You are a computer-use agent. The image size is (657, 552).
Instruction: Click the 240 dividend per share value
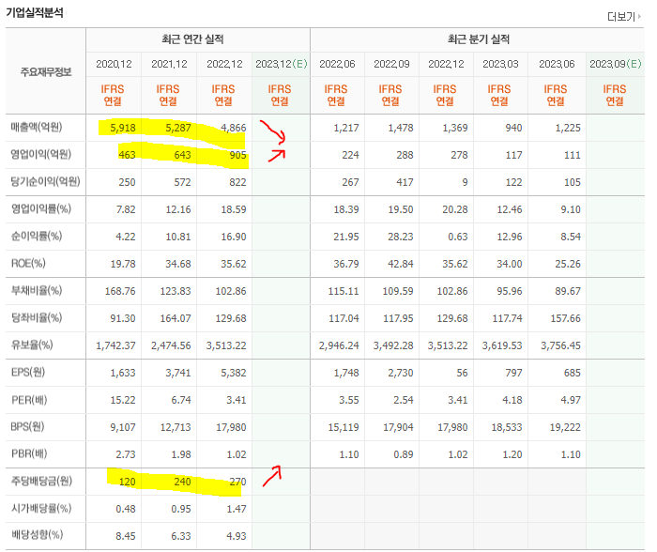[182, 482]
